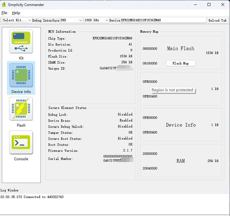The height and width of the screenshot is (216, 230).
Task: Click the Main Flash memory region
Action: (x=180, y=53)
